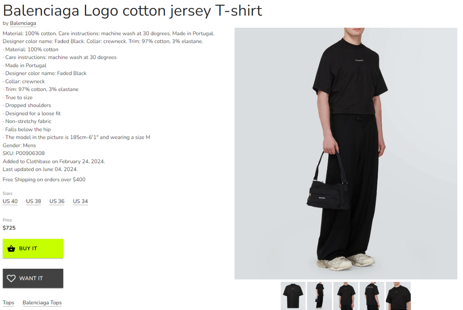Open the Balenciaga Tops category link
The height and width of the screenshot is (310, 463).
[x=42, y=303]
